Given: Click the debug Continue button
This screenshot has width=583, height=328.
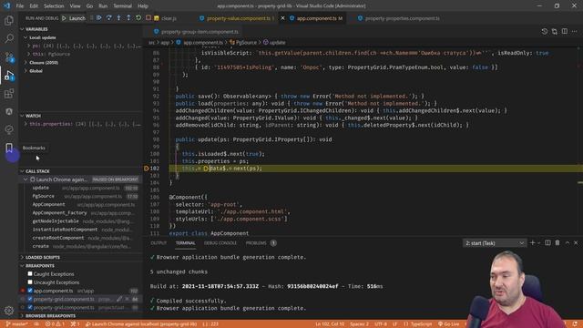Looking at the screenshot, I should coord(99,18).
